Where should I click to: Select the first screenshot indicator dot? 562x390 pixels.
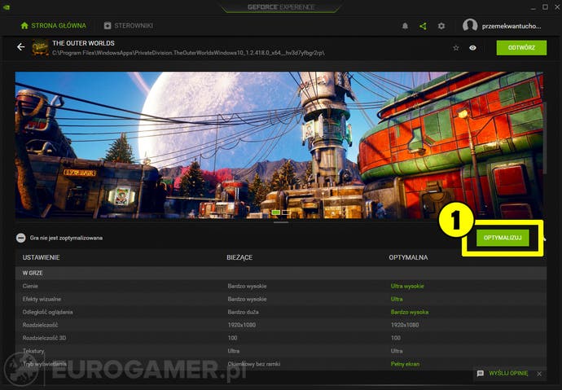275,213
